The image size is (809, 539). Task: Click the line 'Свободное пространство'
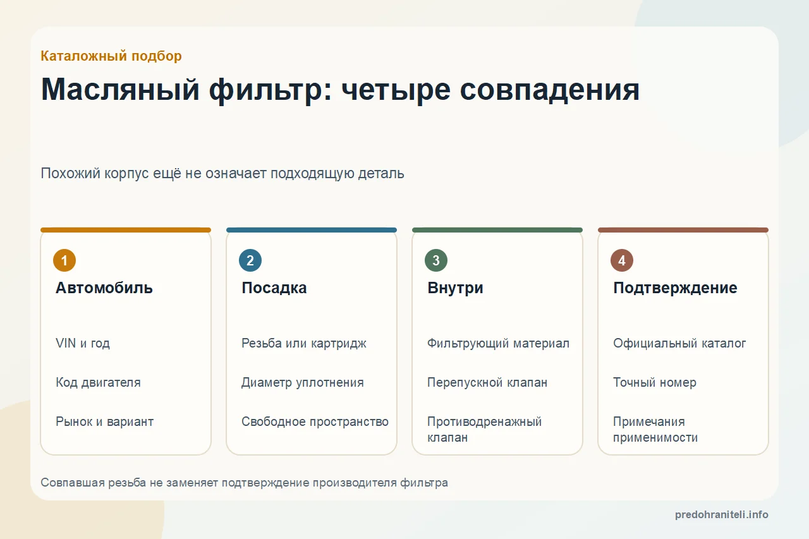315,422
